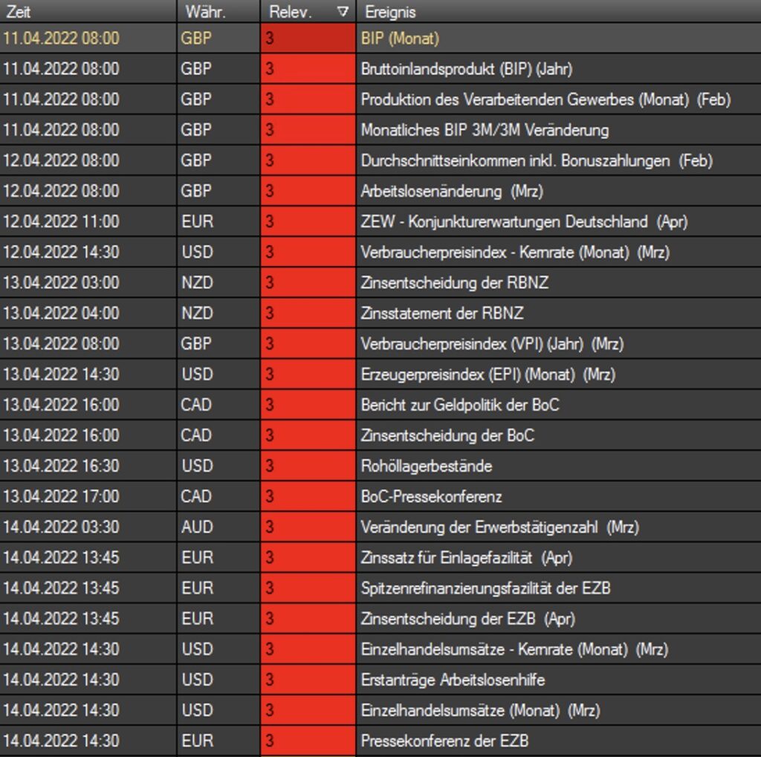Sort by the Zeit column header

click(88, 12)
